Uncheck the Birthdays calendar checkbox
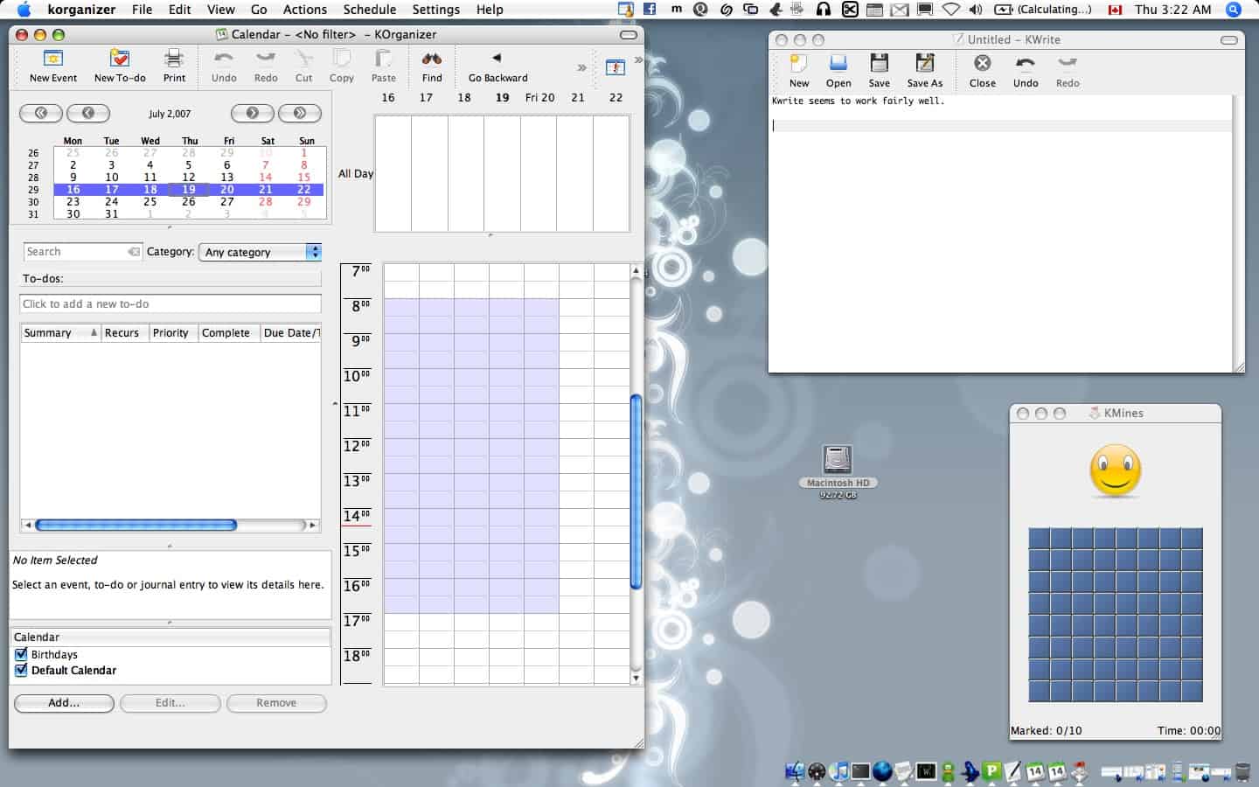 21,654
